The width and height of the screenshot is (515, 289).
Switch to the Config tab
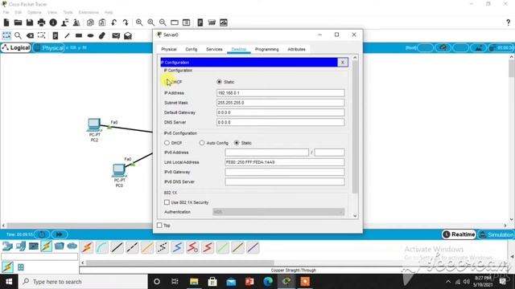[192, 49]
